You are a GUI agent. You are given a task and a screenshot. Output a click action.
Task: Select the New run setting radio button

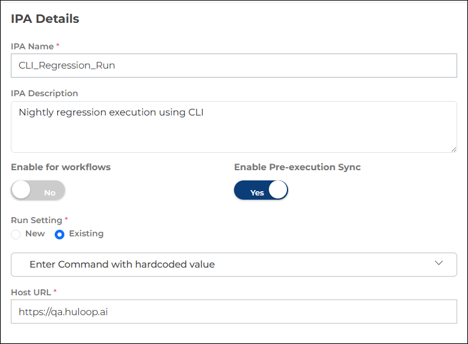pos(16,235)
